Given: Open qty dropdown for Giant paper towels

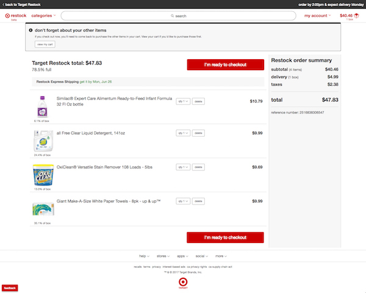Looking at the screenshot, I should point(183,201).
